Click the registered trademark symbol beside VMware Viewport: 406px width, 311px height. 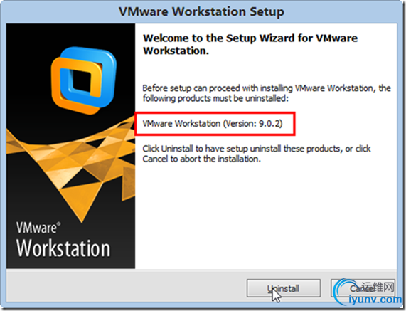click(x=59, y=224)
